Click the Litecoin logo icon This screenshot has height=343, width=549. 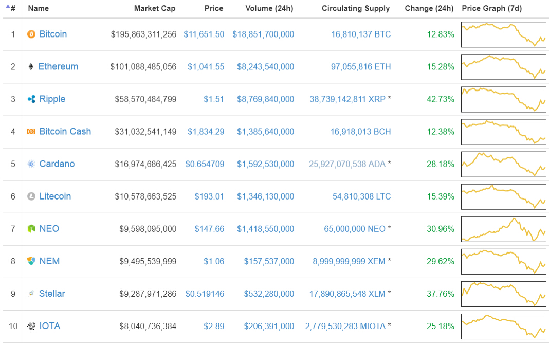(31, 196)
